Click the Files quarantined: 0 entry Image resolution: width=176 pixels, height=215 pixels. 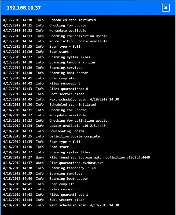(46, 89)
